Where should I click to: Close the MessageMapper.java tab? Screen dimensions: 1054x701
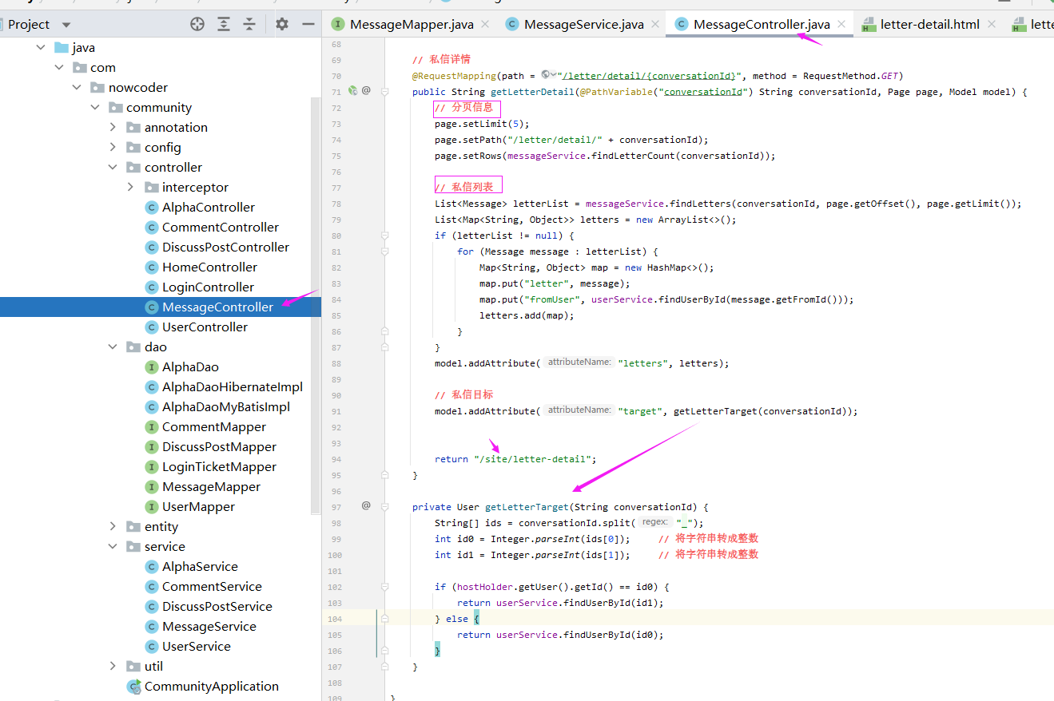point(486,25)
